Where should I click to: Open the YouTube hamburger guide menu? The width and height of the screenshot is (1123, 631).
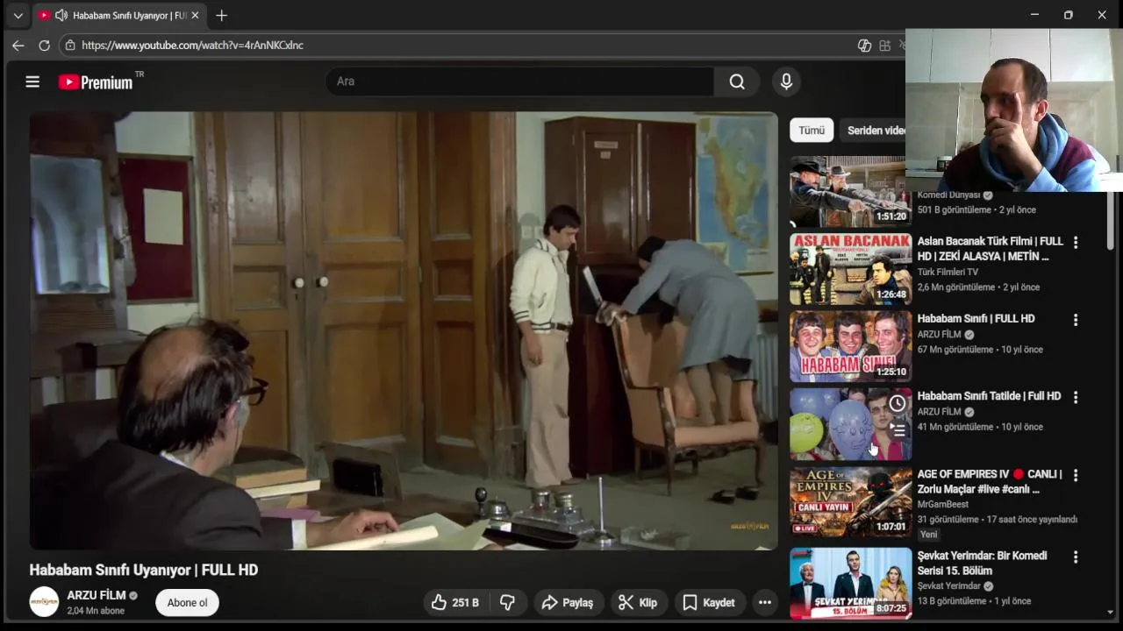[32, 82]
